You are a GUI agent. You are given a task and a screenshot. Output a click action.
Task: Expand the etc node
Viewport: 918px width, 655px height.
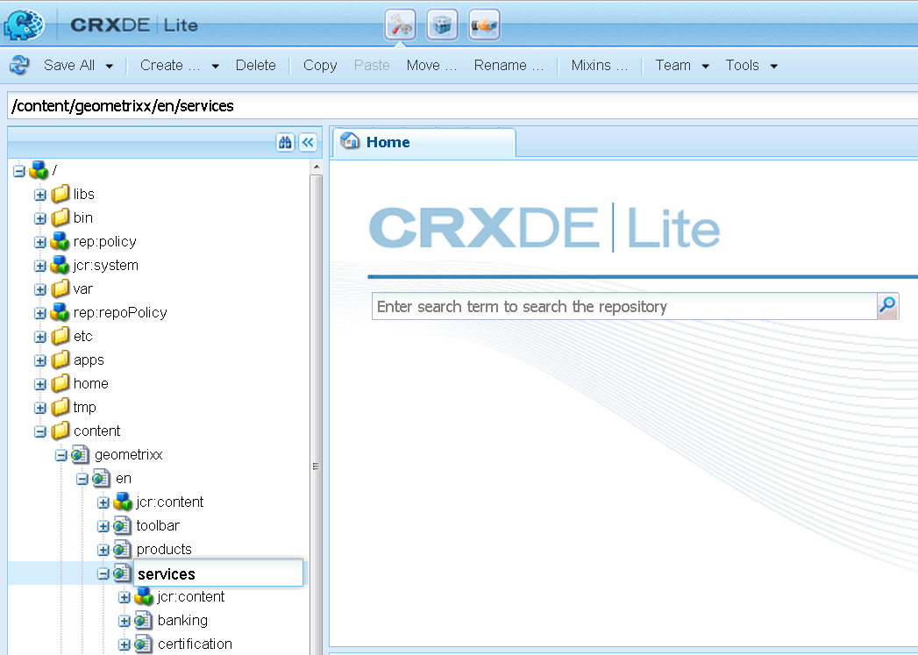(39, 337)
